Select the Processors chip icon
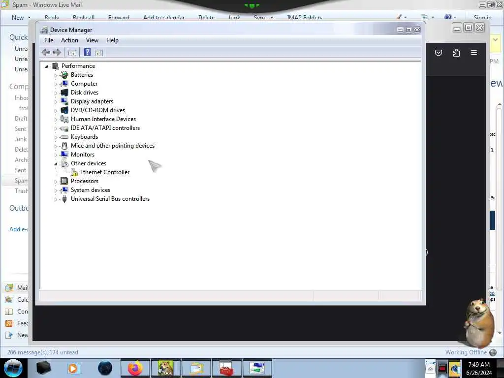This screenshot has width=504, height=378. tap(64, 181)
